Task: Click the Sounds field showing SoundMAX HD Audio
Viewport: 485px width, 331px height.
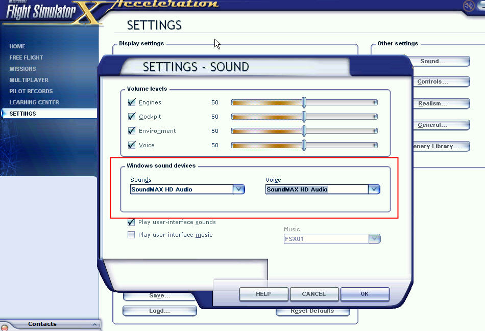Action: pos(182,189)
